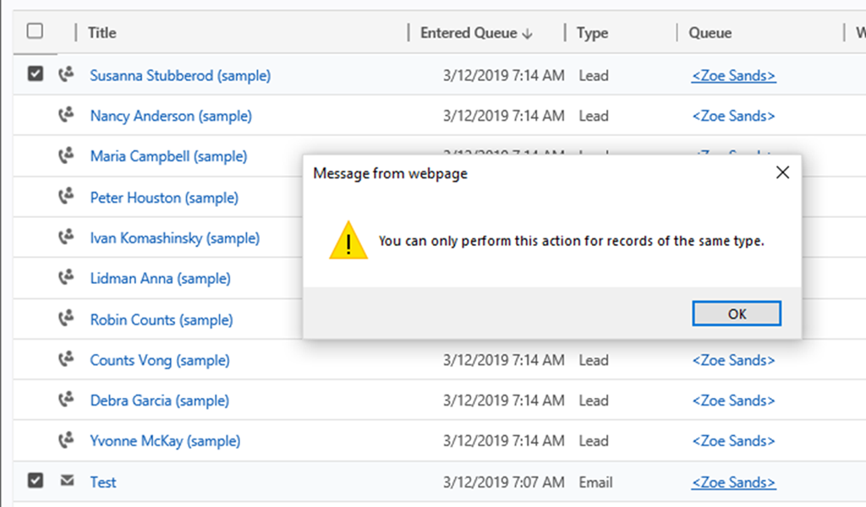
Task: Toggle the select-all checkbox in header
Action: [x=35, y=32]
